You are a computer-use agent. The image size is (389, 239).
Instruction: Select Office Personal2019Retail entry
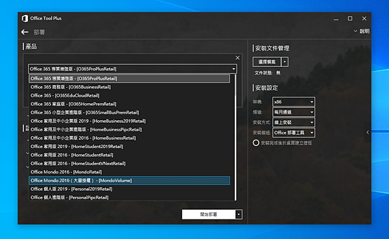[129, 189]
